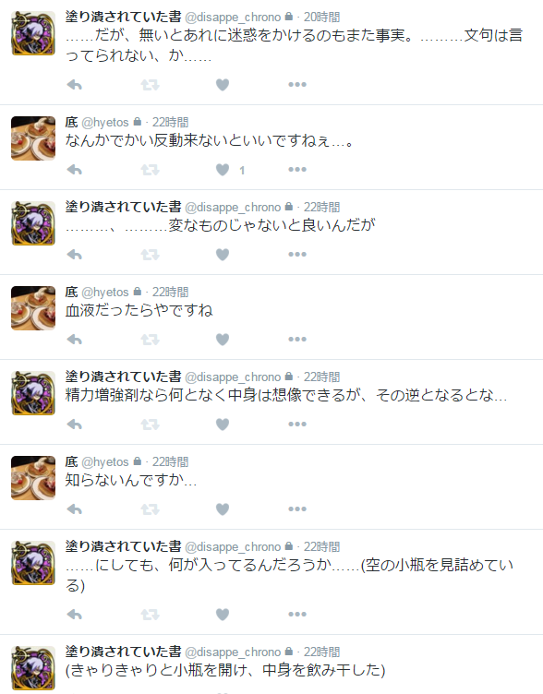Open more menu on topmost tweet
543x694 pixels.
click(297, 85)
